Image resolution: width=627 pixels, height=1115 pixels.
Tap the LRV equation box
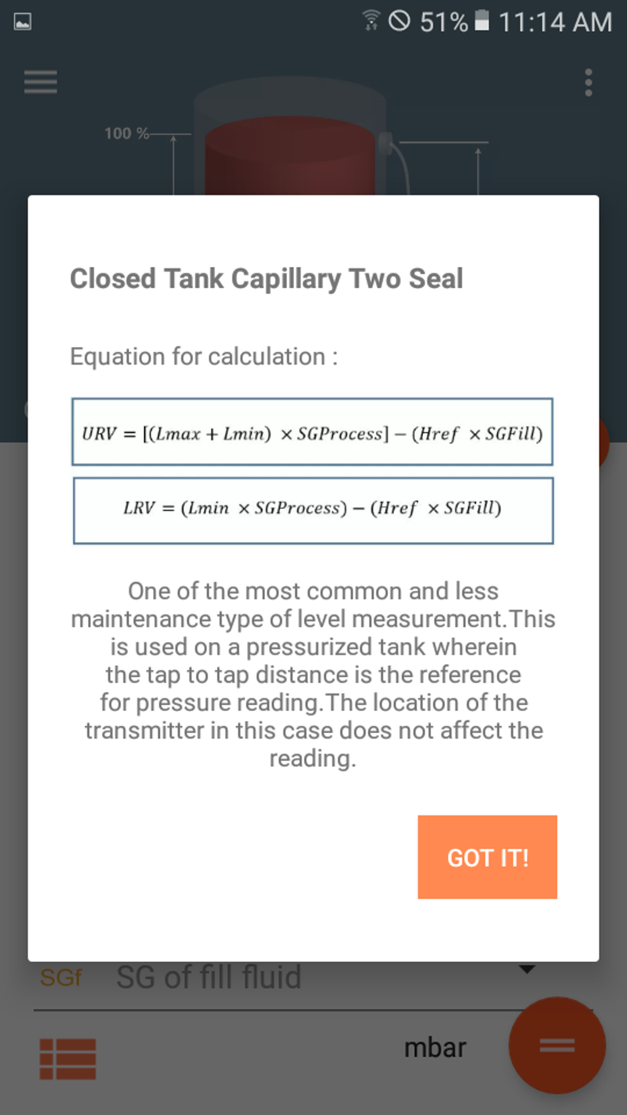(x=313, y=510)
